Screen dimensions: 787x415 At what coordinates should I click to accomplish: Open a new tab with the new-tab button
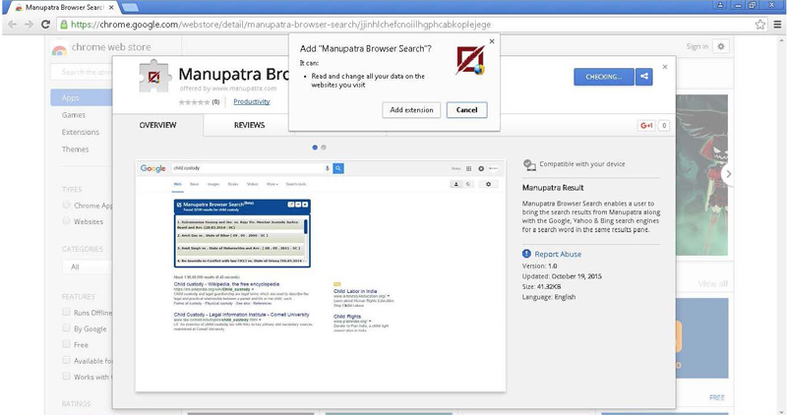[x=130, y=7]
